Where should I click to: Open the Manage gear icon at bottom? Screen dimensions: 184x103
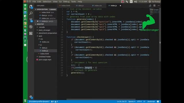(31, 97)
